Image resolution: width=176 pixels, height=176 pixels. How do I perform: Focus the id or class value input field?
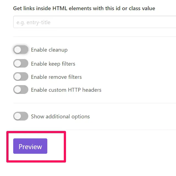pyautogui.click(x=95, y=22)
